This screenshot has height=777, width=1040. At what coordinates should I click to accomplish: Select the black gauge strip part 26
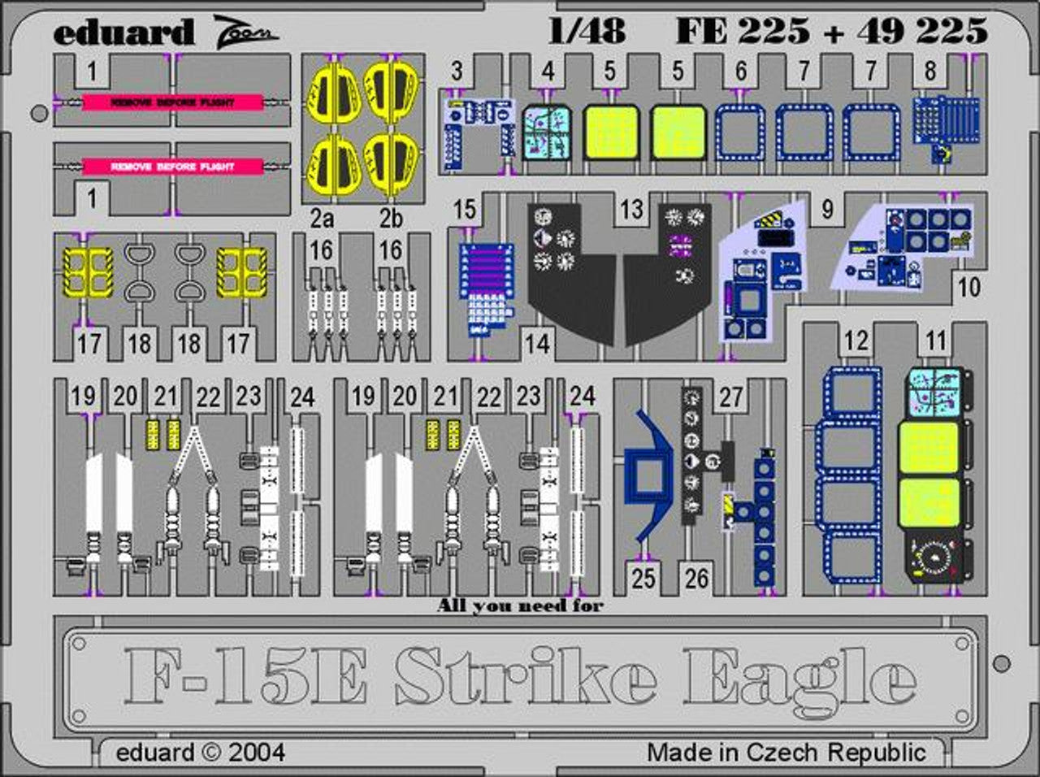693,455
